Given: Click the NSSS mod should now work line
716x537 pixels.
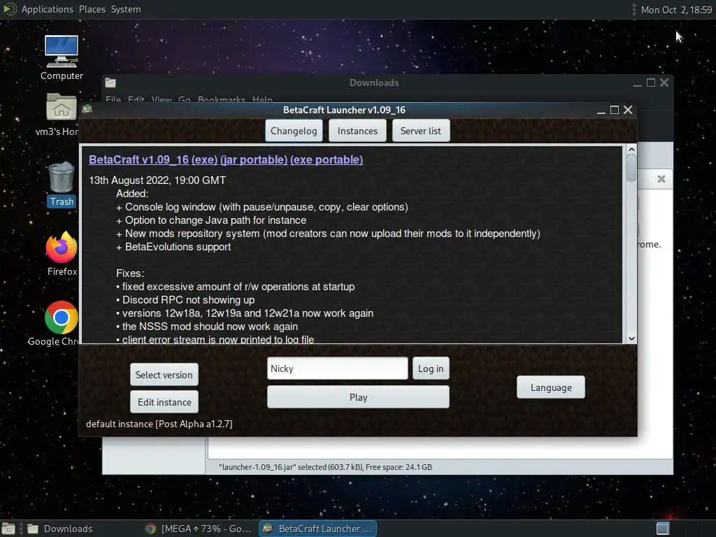Looking at the screenshot, I should click(x=207, y=326).
